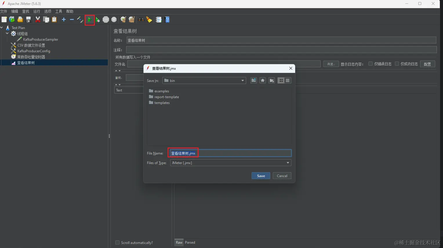Expand all nodes with plus icon
Image resolution: width=443 pixels, height=248 pixels.
(64, 19)
